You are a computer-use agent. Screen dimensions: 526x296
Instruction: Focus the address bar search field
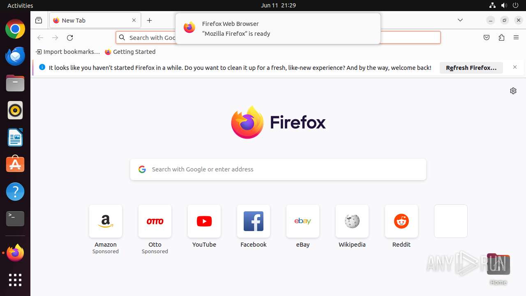point(278,38)
